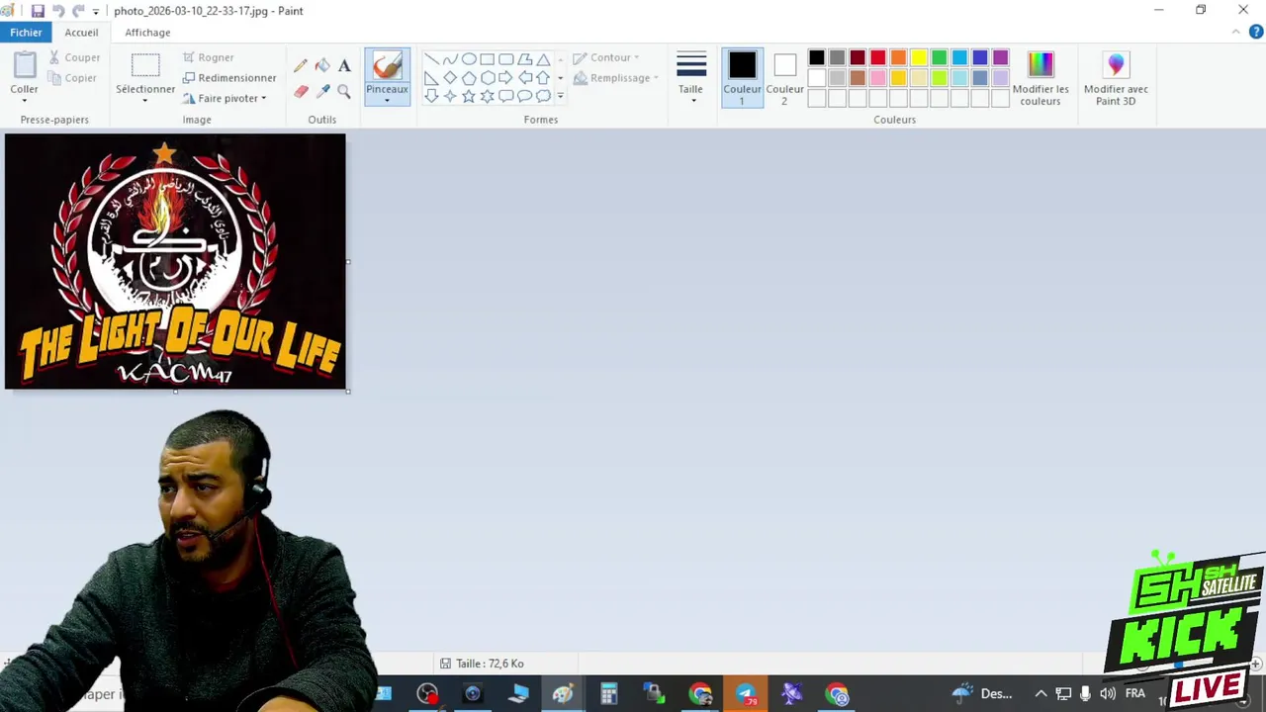The height and width of the screenshot is (712, 1266).
Task: Select the Color picker eyedropper tool
Action: click(x=322, y=91)
